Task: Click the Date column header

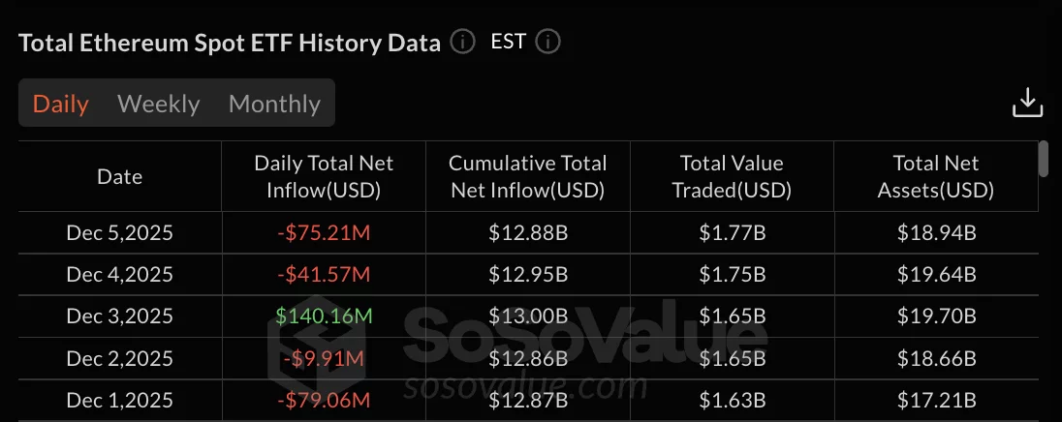Action: click(x=120, y=177)
